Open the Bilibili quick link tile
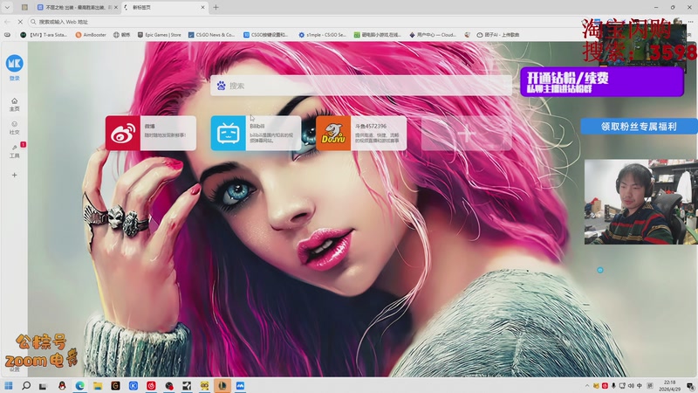Screen dimensions: 698x393 point(256,134)
